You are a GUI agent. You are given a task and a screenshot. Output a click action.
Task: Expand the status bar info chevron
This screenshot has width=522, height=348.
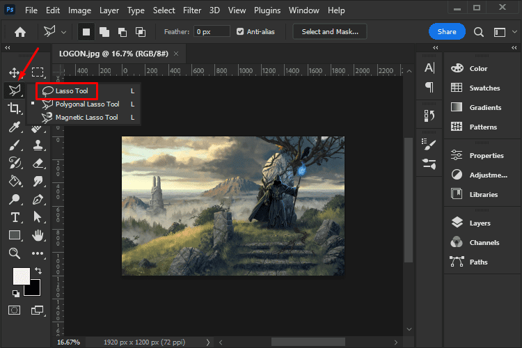tap(207, 342)
